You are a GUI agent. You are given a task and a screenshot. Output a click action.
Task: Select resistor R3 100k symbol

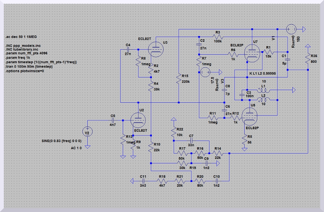[218, 37]
